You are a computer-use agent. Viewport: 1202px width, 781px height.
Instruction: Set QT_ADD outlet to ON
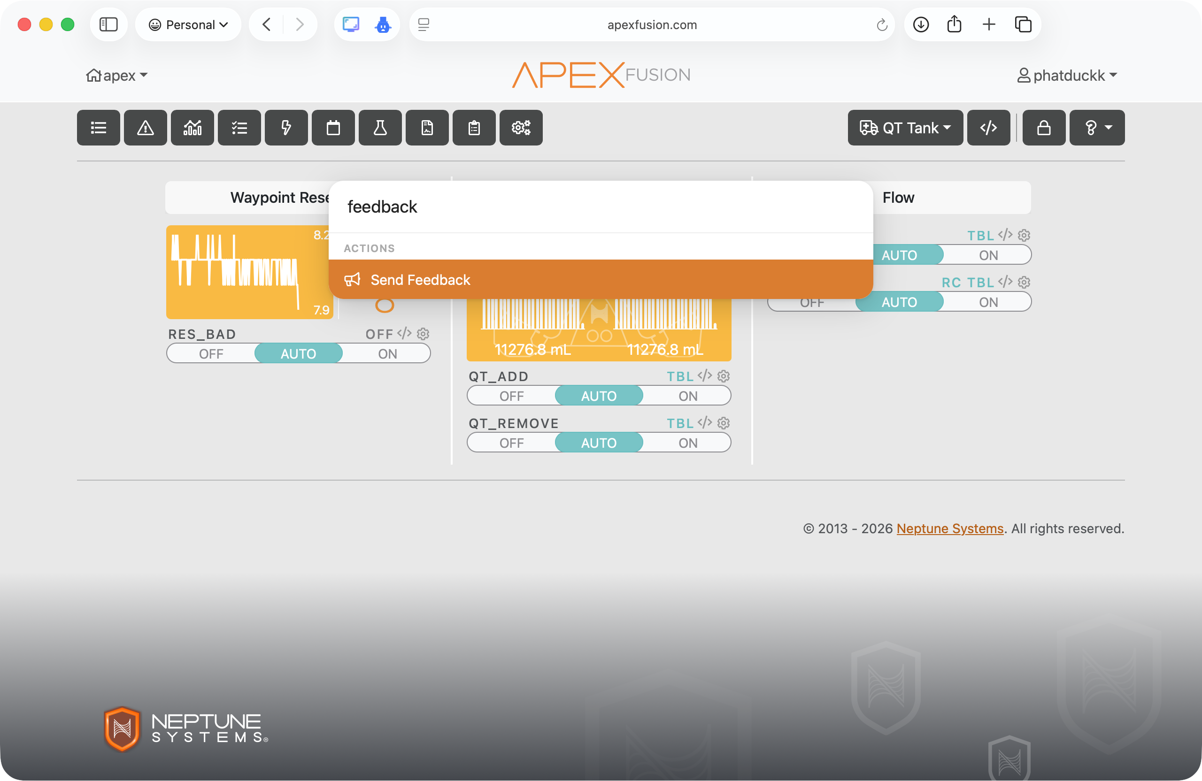click(688, 396)
